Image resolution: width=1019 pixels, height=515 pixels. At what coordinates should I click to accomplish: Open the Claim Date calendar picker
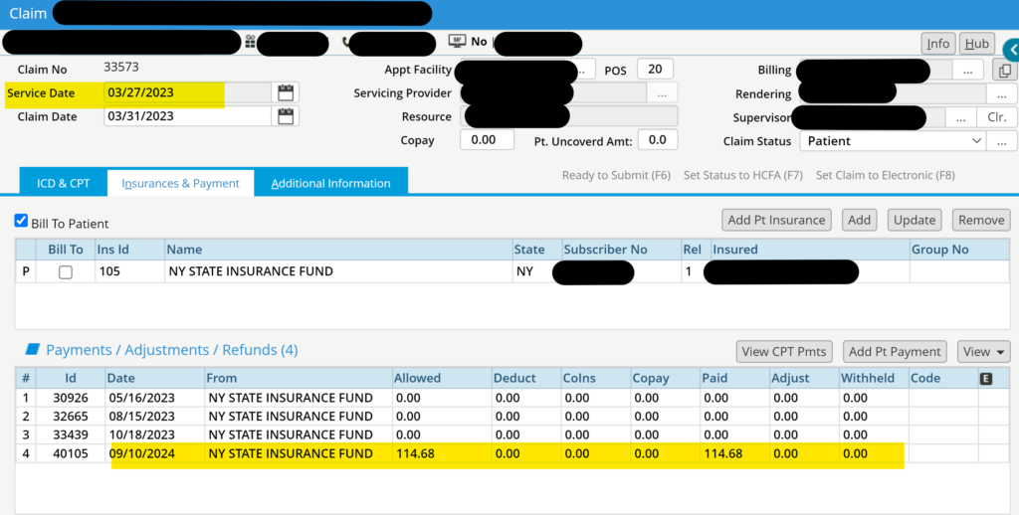point(286,116)
